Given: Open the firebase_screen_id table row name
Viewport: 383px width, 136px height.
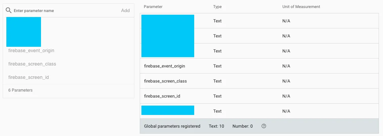Looking at the screenshot, I should (x=162, y=96).
